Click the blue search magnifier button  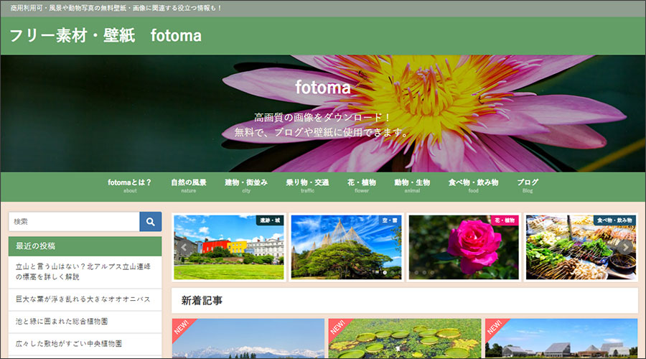(150, 222)
